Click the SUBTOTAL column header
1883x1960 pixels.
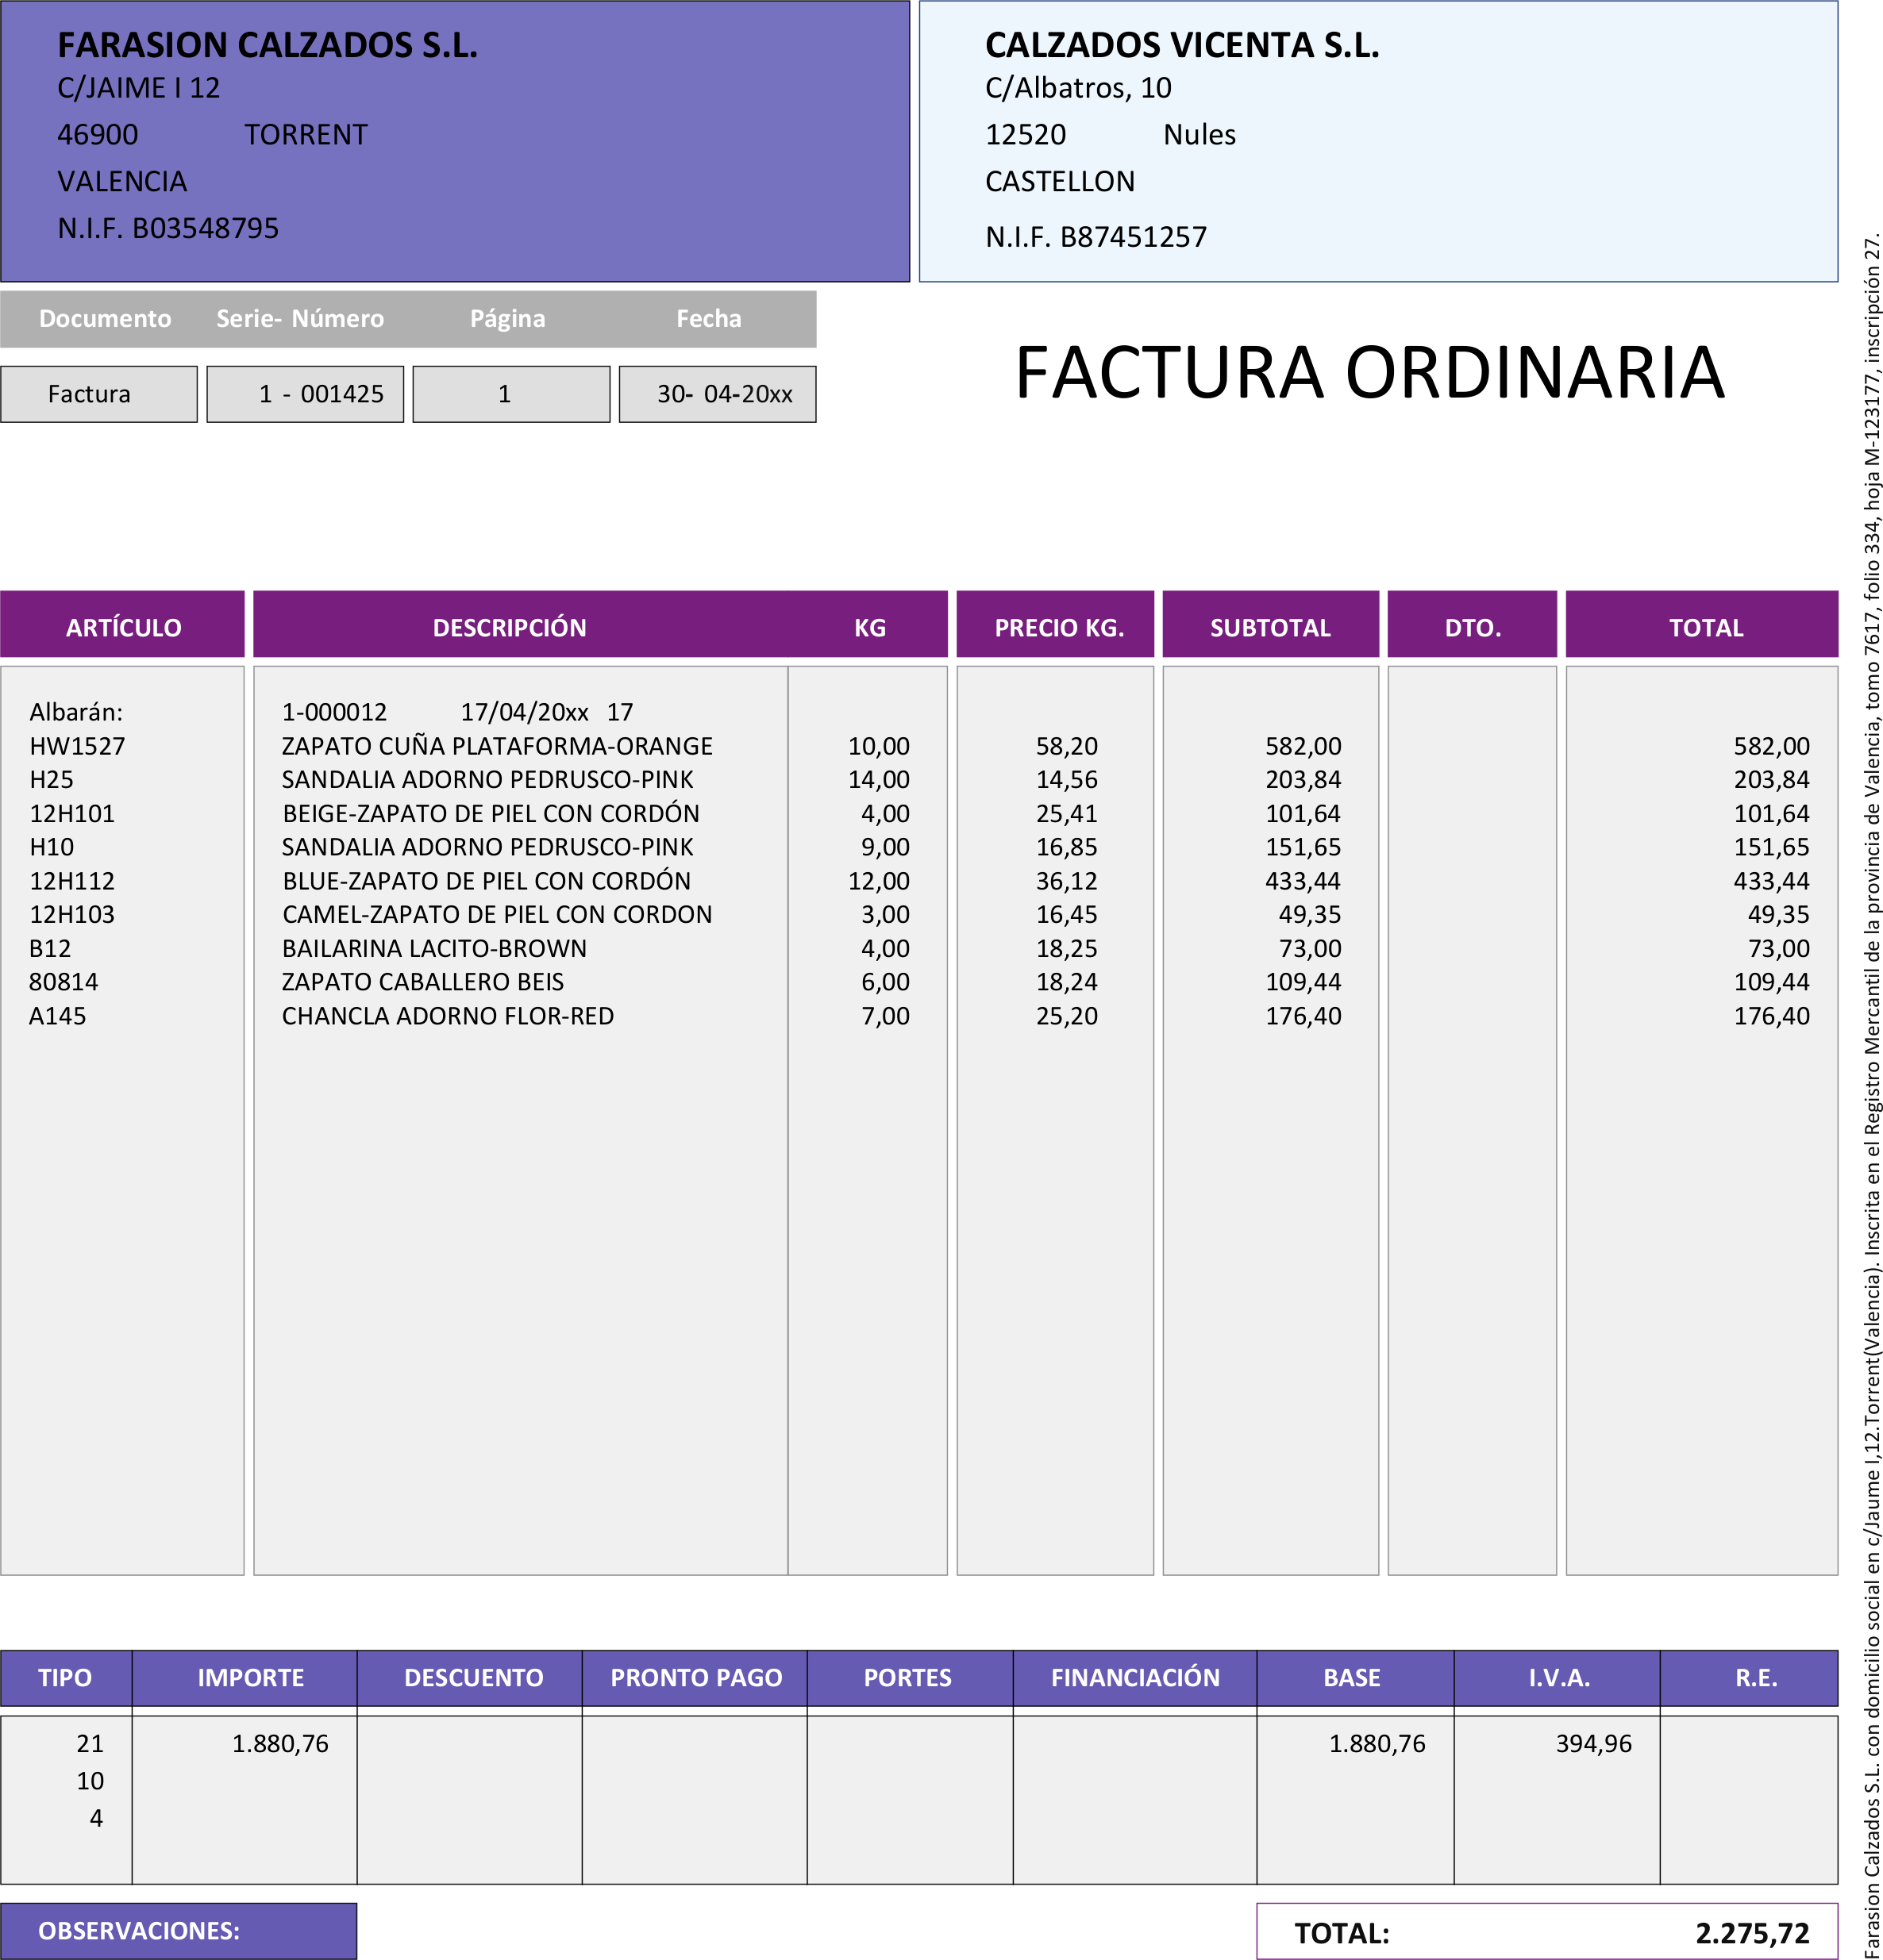point(1269,627)
